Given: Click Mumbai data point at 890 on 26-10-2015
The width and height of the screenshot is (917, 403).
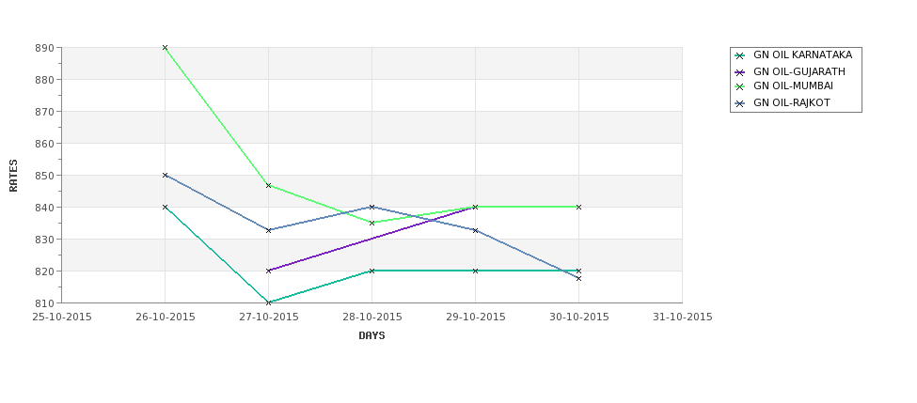Looking at the screenshot, I should coord(165,47).
